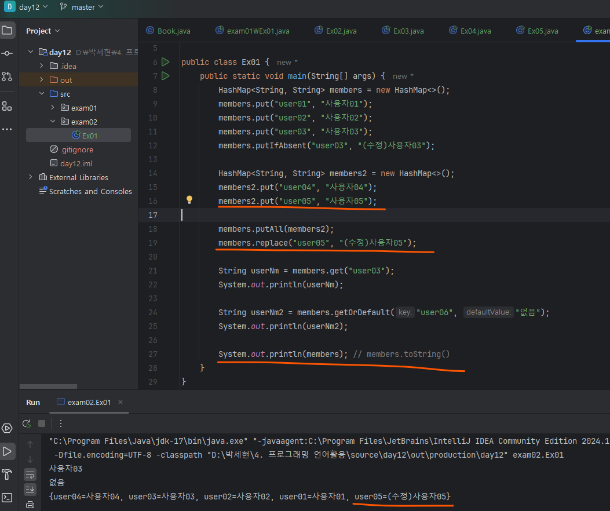Open the Build hammer tool window
The height and width of the screenshot is (511, 610).
(x=8, y=475)
